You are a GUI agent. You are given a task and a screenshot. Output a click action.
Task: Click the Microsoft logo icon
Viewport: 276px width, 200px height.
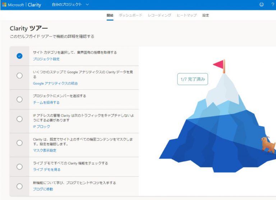[4, 5]
